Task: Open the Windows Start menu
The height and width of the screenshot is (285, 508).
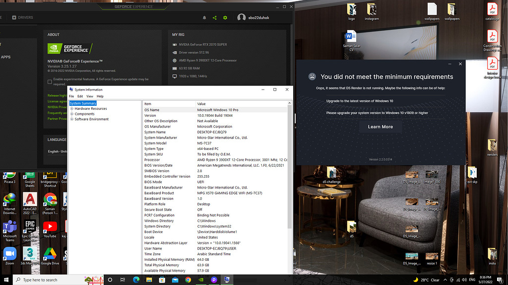Action: (x=6, y=280)
